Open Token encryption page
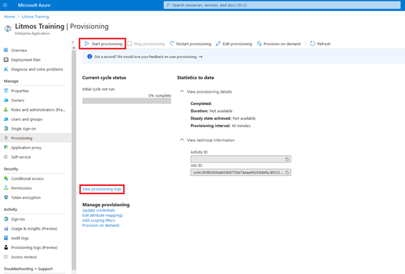The height and width of the screenshot is (274, 405). 26,197
